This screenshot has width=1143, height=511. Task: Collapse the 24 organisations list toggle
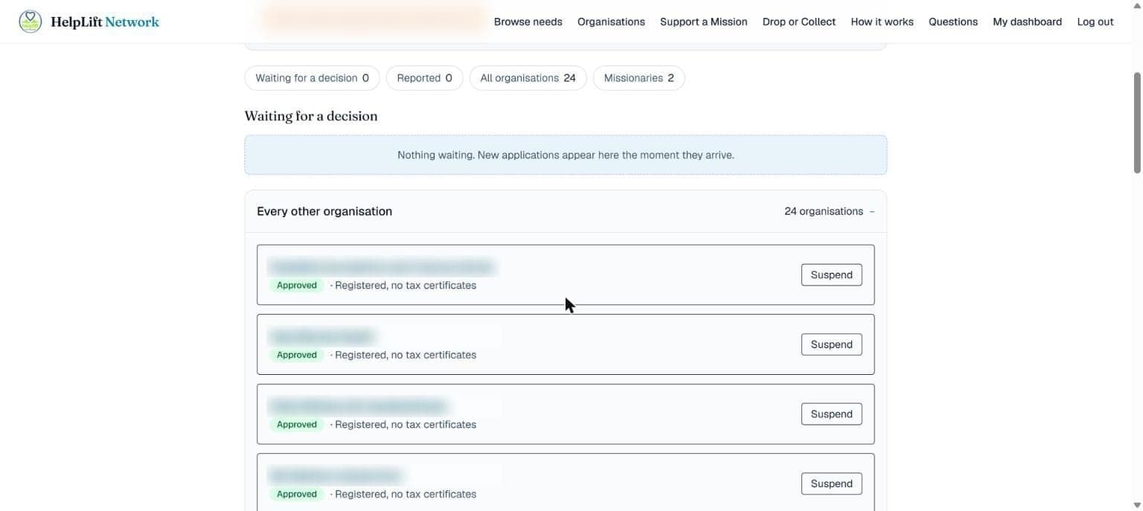[829, 211]
